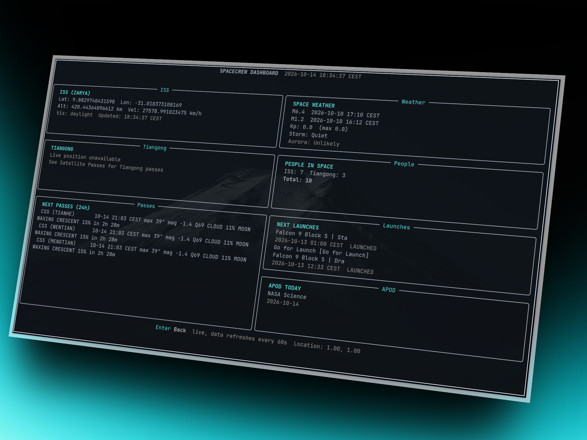Viewport: 587px width, 440px height.
Task: Click the TIANGONG heading
Action: click(62, 148)
